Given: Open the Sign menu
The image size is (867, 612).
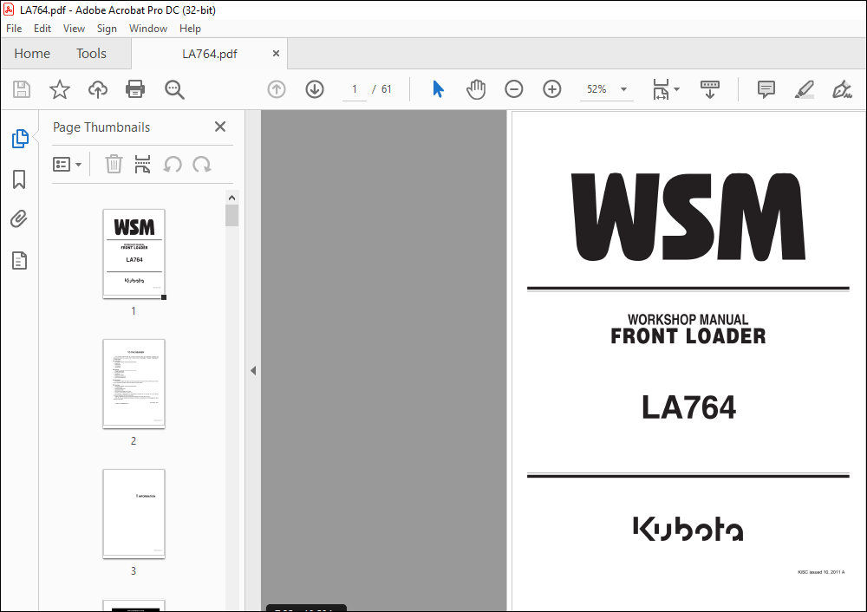Looking at the screenshot, I should pyautogui.click(x=107, y=29).
